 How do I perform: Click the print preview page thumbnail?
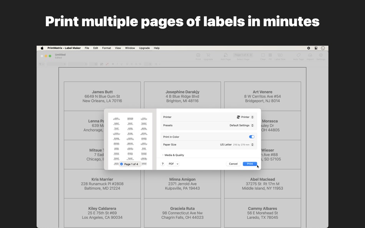click(130, 141)
